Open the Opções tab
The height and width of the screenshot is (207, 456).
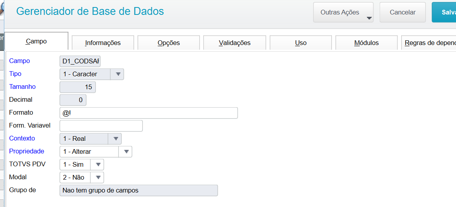(169, 43)
